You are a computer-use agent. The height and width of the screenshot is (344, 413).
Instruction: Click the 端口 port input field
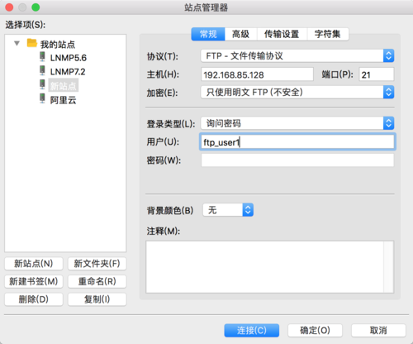click(377, 74)
